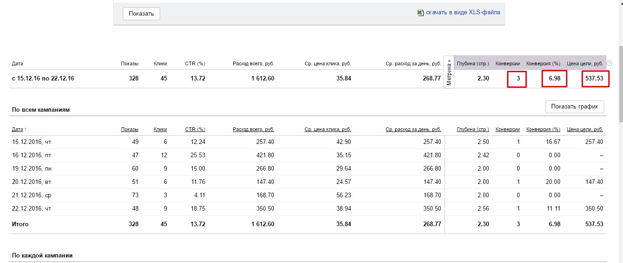
Task: Click the ascending sort arrow beside Дата
Action: (x=25, y=130)
